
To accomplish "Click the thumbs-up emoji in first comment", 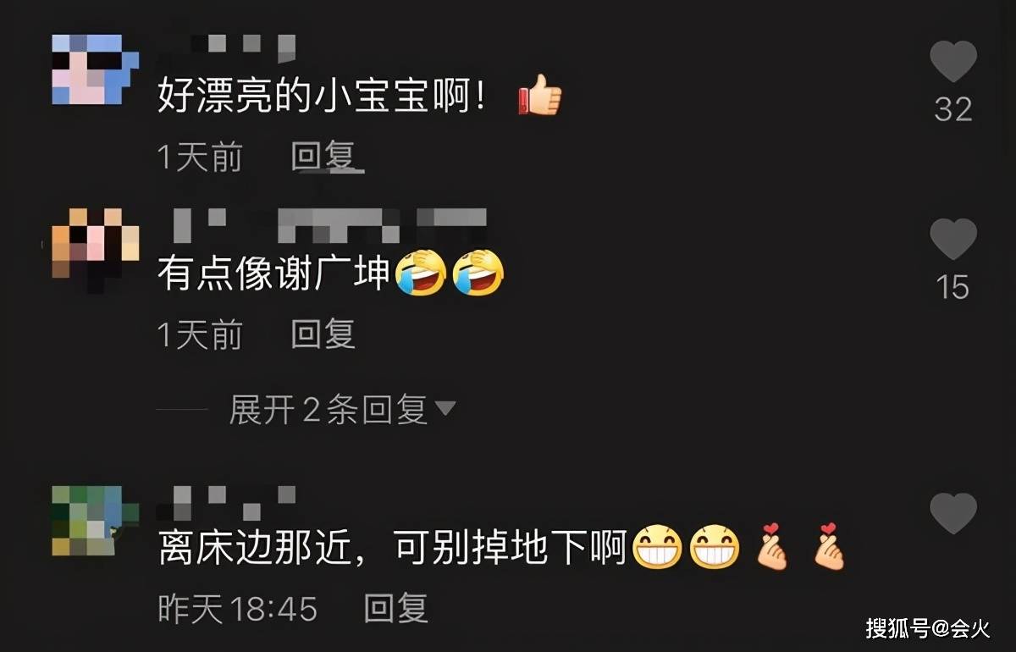I will (539, 96).
